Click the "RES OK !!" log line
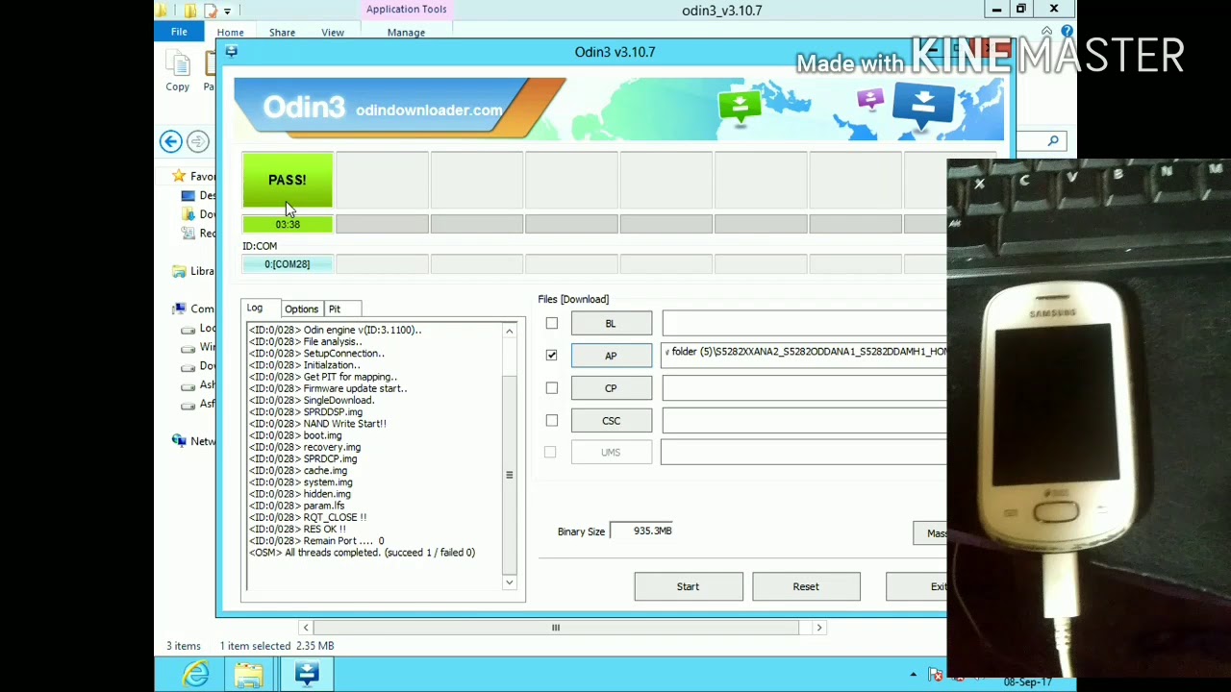 pos(297,529)
